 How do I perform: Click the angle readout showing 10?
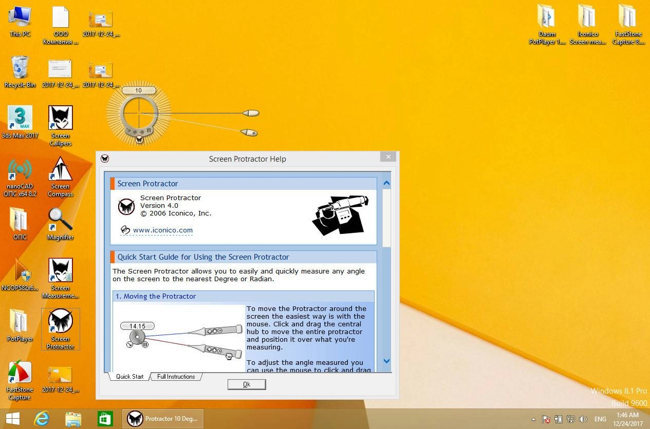coord(138,90)
